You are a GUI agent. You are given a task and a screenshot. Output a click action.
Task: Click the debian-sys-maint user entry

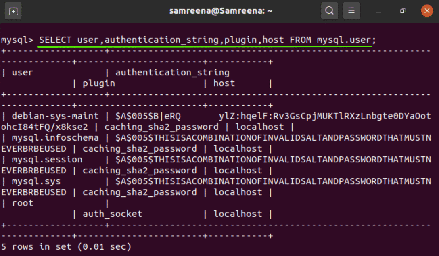[x=55, y=117]
